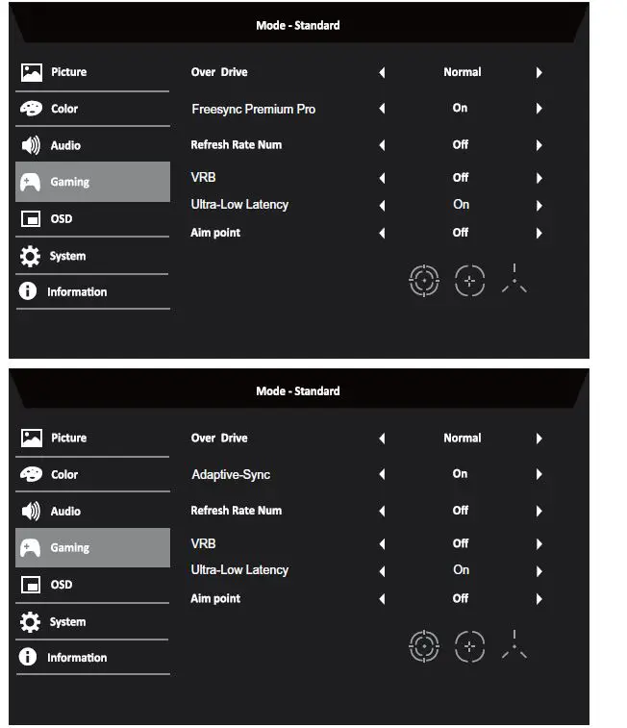Click the System gear icon in the Freesync menu sidebar
The height and width of the screenshot is (728, 627).
(x=31, y=256)
